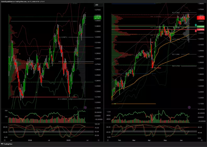Select the red 1.33606 price label
Viewport: 207px width, 147px height.
(x=200, y=30)
